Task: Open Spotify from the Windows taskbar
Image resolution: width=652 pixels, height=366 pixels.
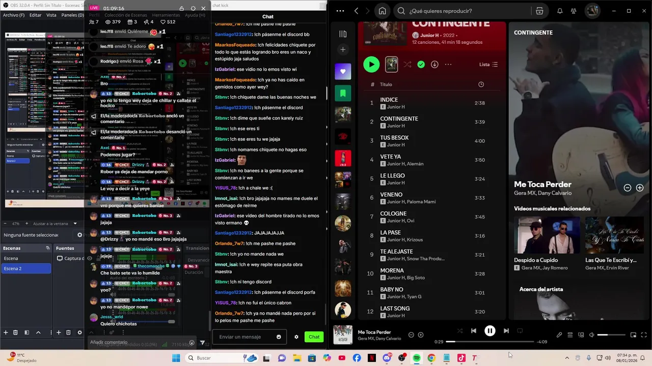Action: click(417, 358)
